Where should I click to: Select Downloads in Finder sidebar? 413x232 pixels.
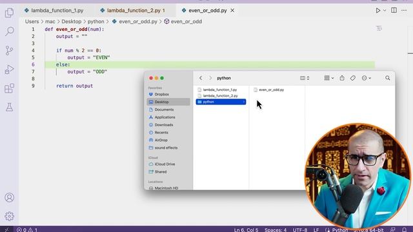[x=168, y=124]
